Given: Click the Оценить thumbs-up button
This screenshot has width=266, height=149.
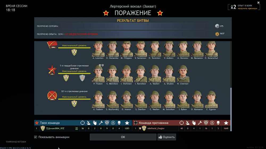Looking at the screenshot, I should (167, 137).
